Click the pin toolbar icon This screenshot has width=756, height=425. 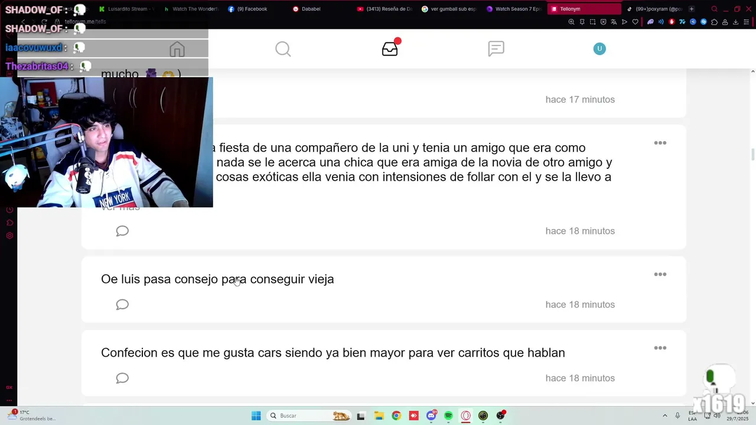point(582,22)
